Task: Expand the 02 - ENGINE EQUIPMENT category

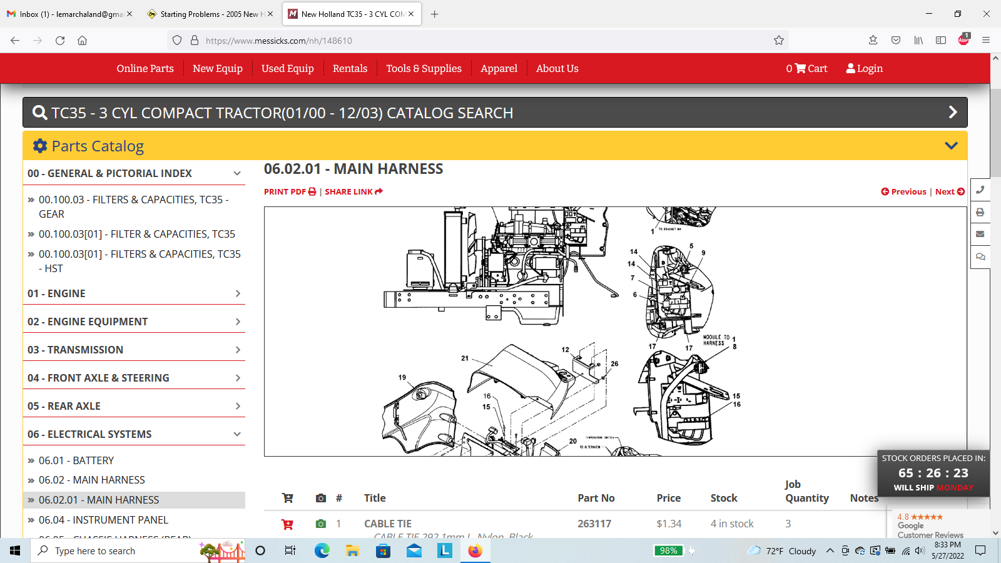Action: click(x=238, y=322)
